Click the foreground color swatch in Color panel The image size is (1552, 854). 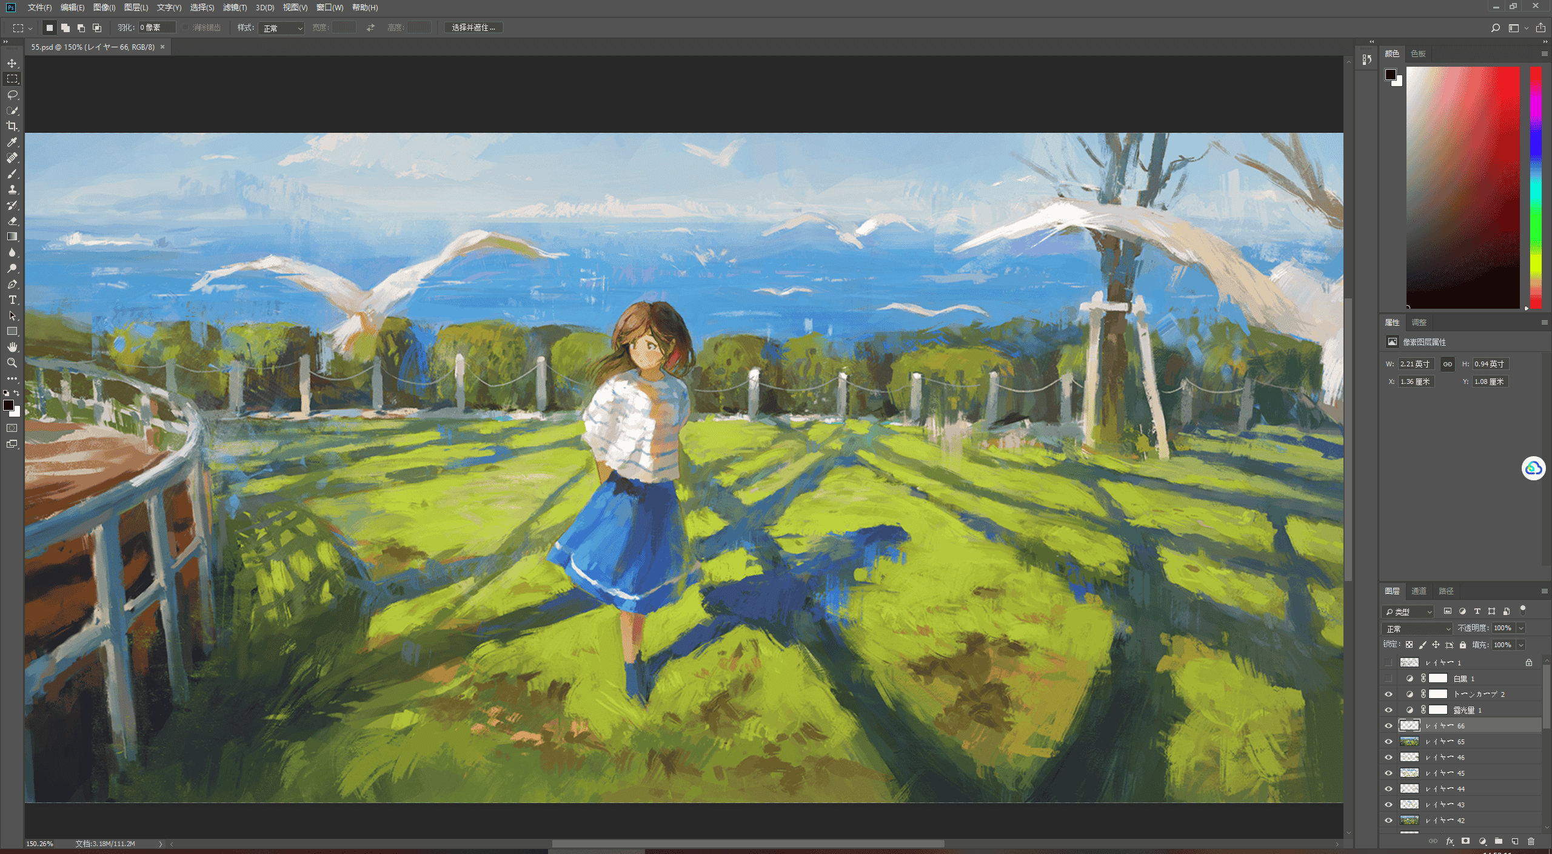[1391, 75]
